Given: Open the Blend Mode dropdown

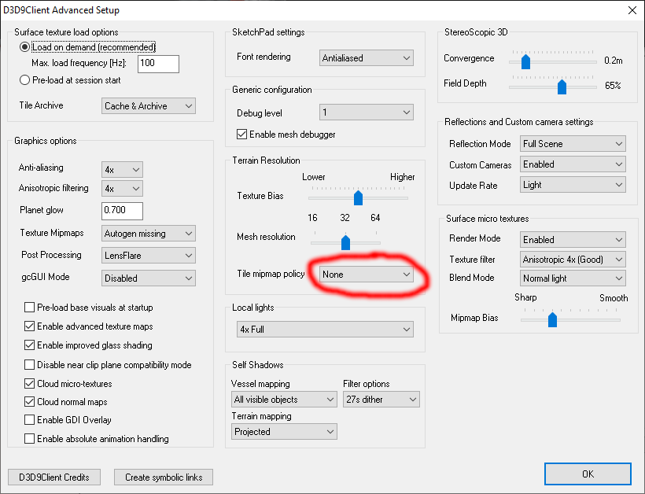Looking at the screenshot, I should click(573, 278).
